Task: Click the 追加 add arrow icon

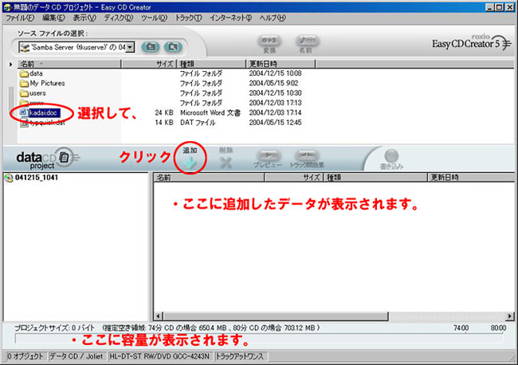Action: (190, 163)
